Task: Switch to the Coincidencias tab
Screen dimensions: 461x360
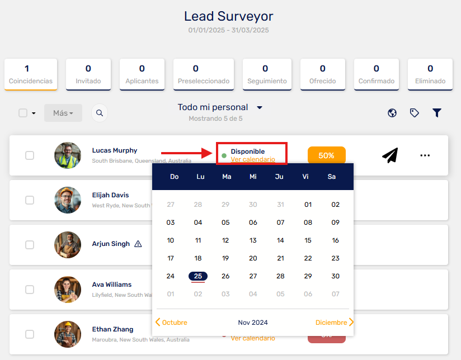Action: (31, 74)
